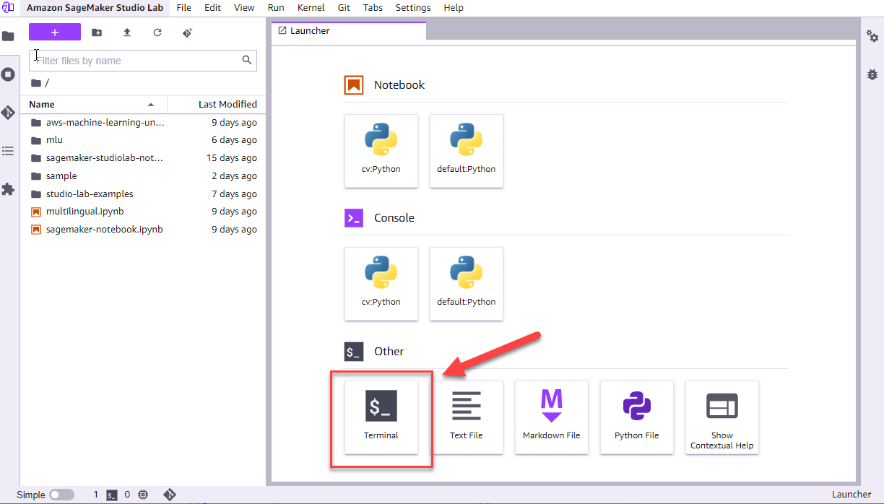
Task: Open the Edit menu
Action: (x=212, y=7)
